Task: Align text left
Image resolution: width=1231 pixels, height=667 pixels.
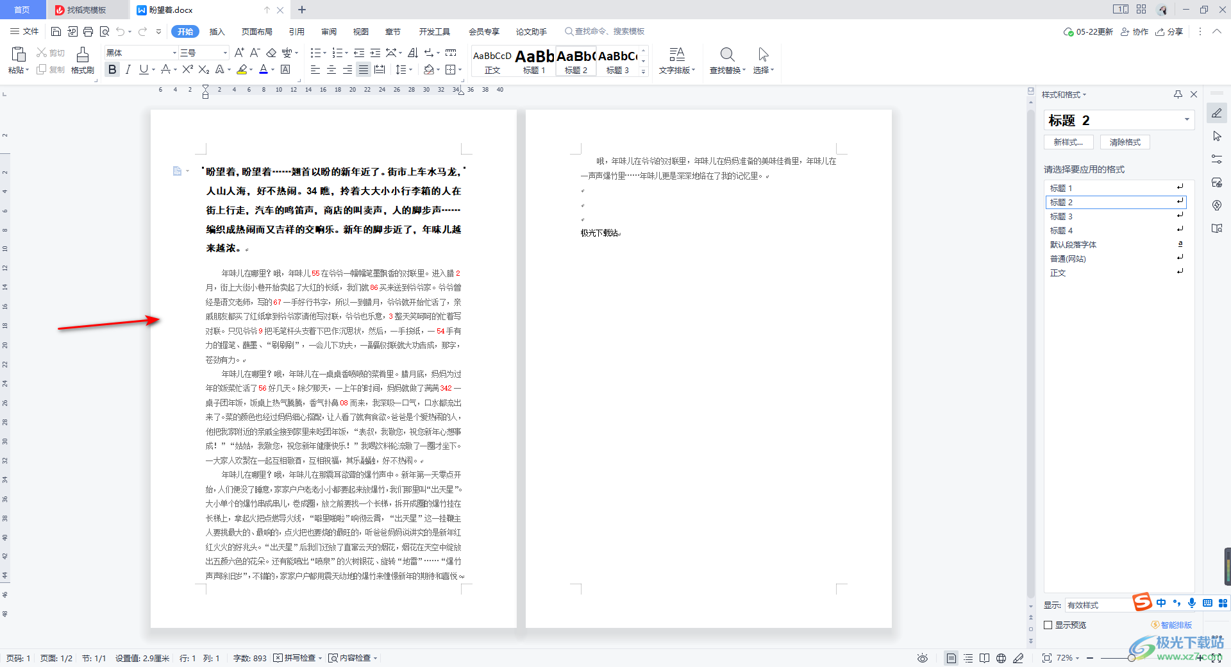Action: click(x=315, y=69)
